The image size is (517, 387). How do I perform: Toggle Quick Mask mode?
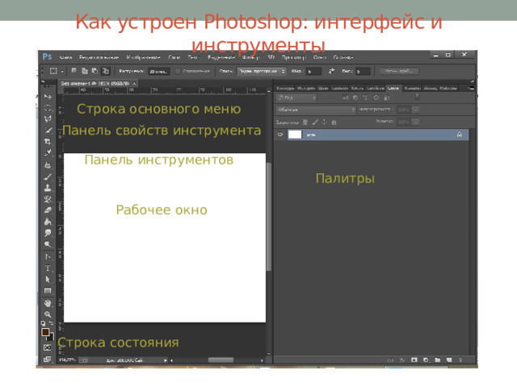pyautogui.click(x=48, y=347)
